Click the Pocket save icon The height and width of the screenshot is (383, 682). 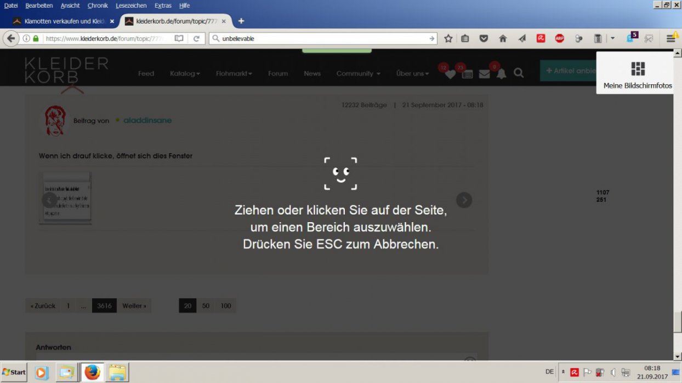[x=484, y=38]
